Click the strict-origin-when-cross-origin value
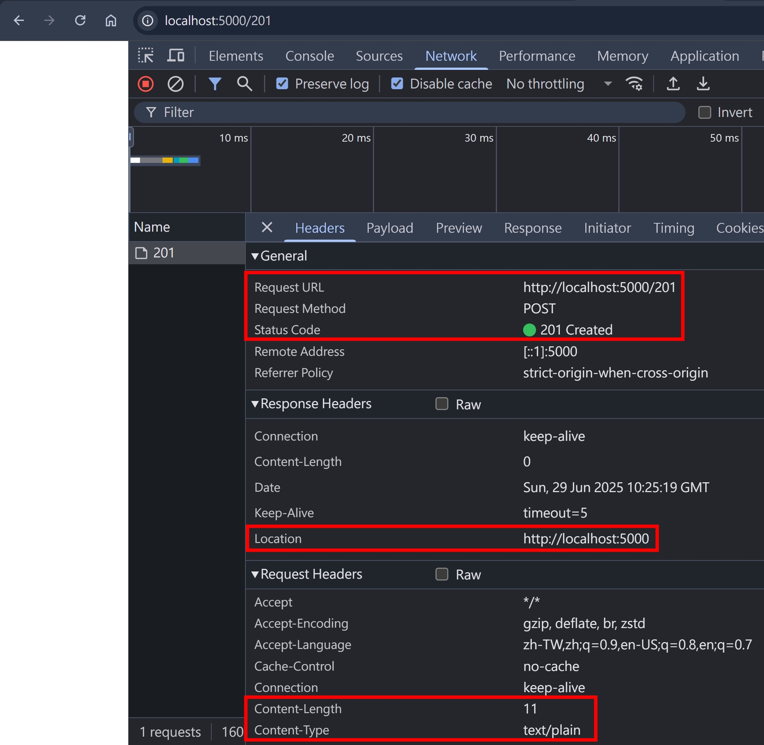764x745 pixels. [615, 372]
